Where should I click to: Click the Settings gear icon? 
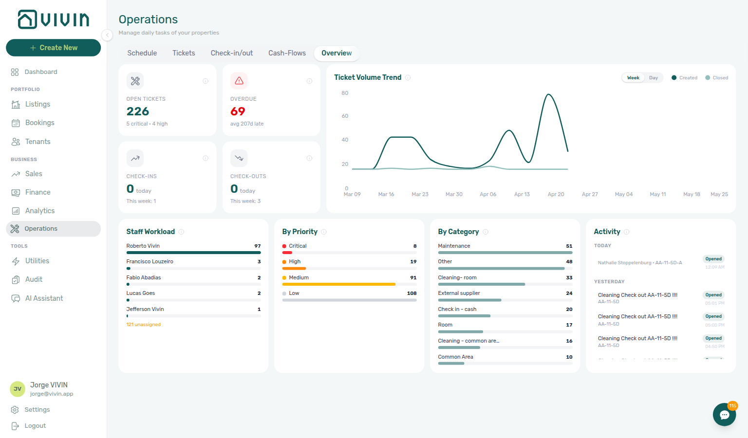coord(15,410)
